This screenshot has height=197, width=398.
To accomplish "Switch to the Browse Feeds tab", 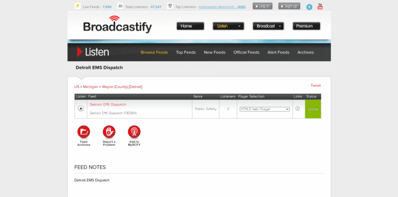I will click(x=154, y=52).
